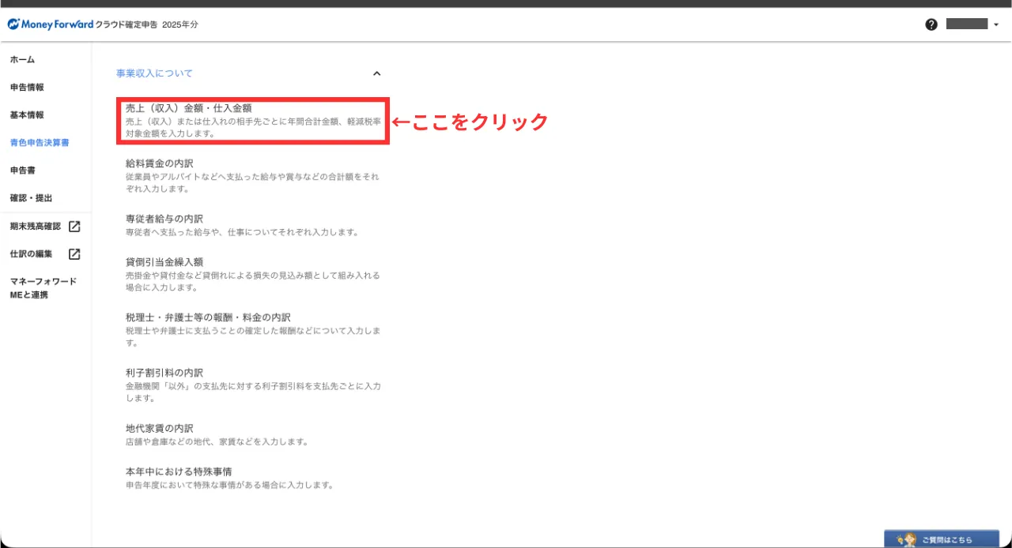Screen dimensions: 1012x548
Task: Open 申告書 sidebar item
Action: point(22,171)
